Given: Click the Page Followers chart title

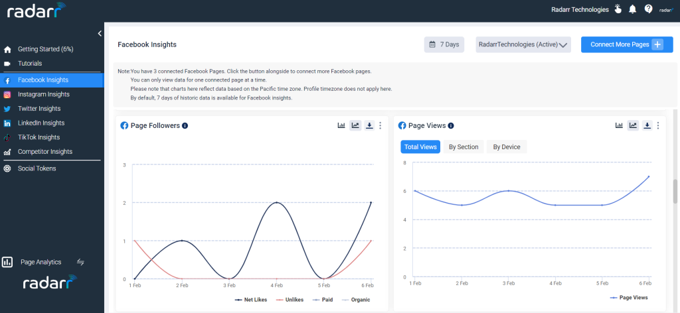Looking at the screenshot, I should pos(155,125).
